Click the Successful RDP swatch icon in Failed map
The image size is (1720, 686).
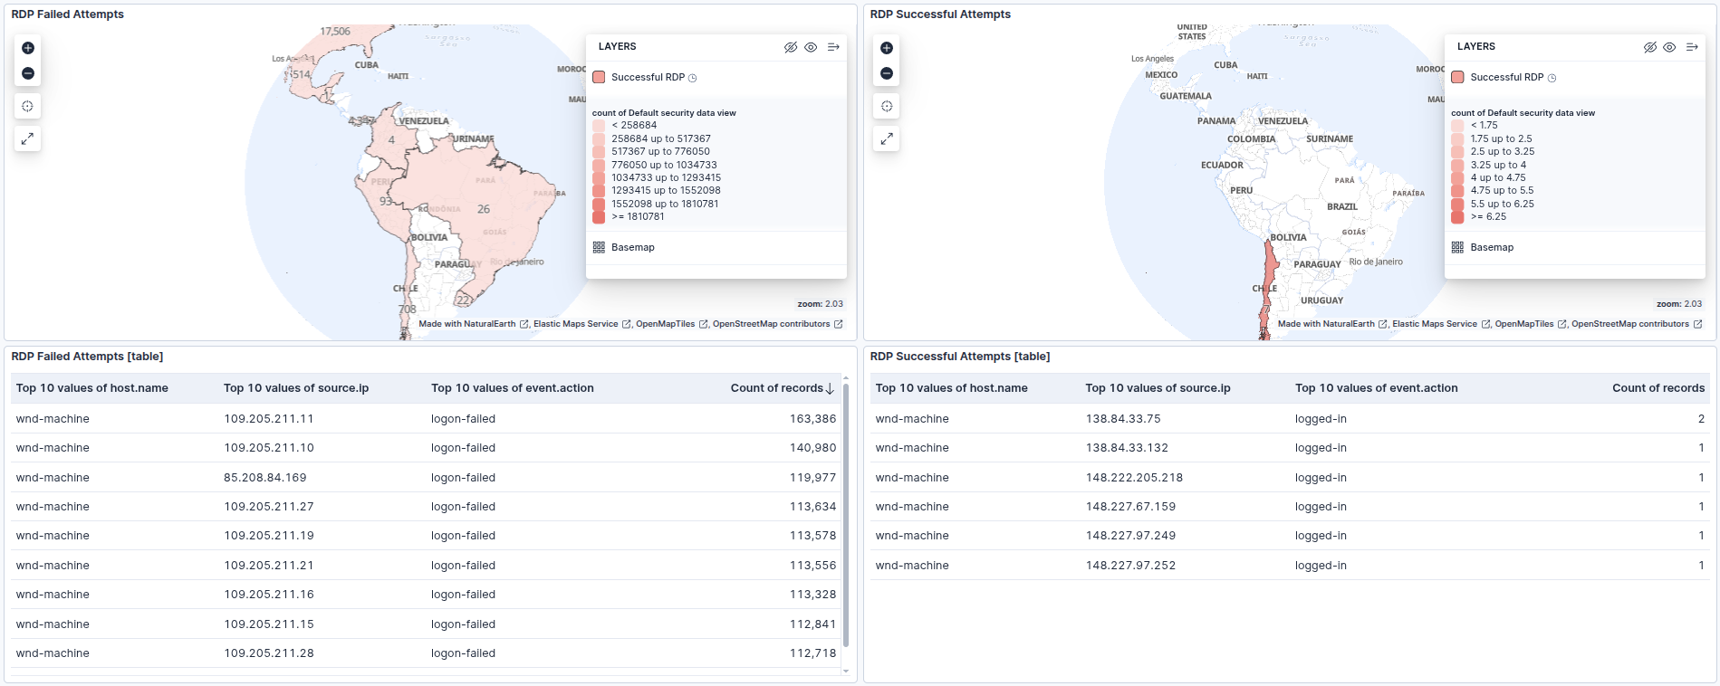[x=599, y=77]
